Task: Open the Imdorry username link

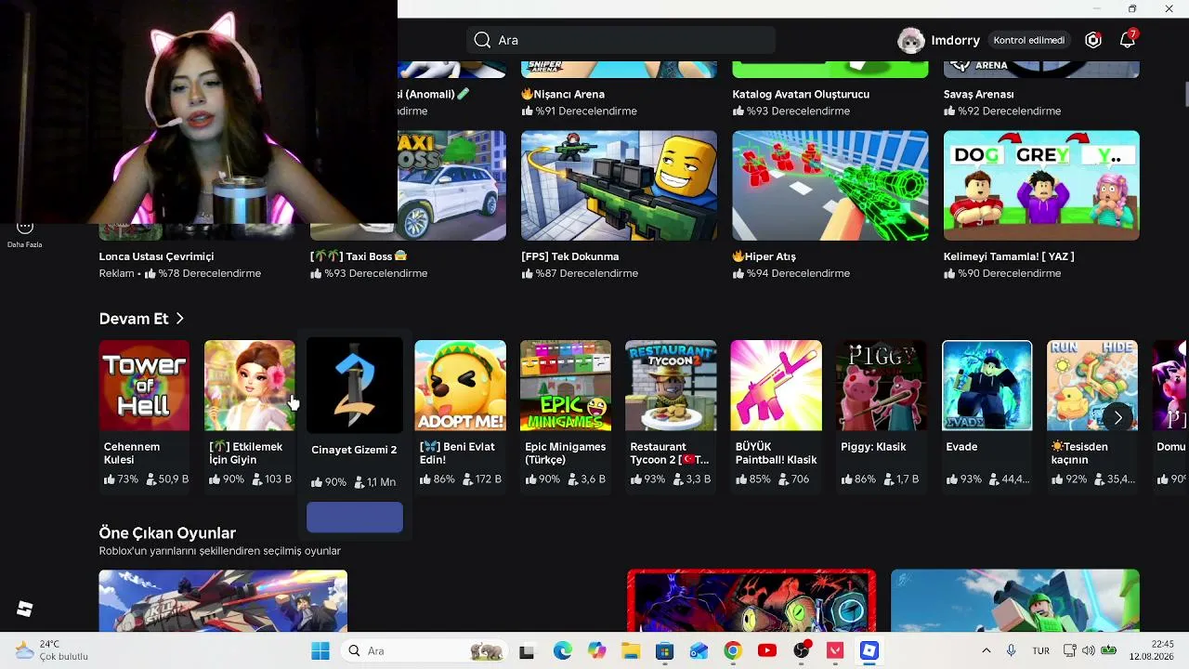Action: click(956, 40)
